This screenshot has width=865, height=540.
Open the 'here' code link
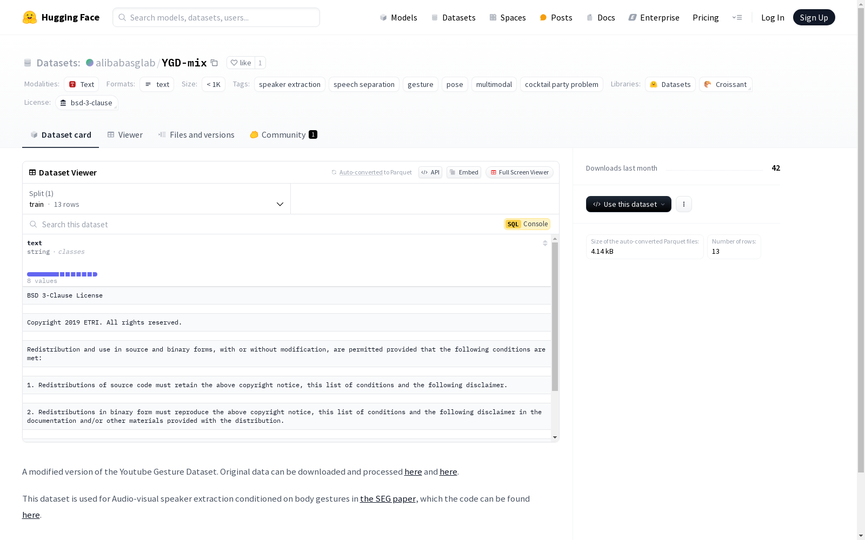(31, 515)
